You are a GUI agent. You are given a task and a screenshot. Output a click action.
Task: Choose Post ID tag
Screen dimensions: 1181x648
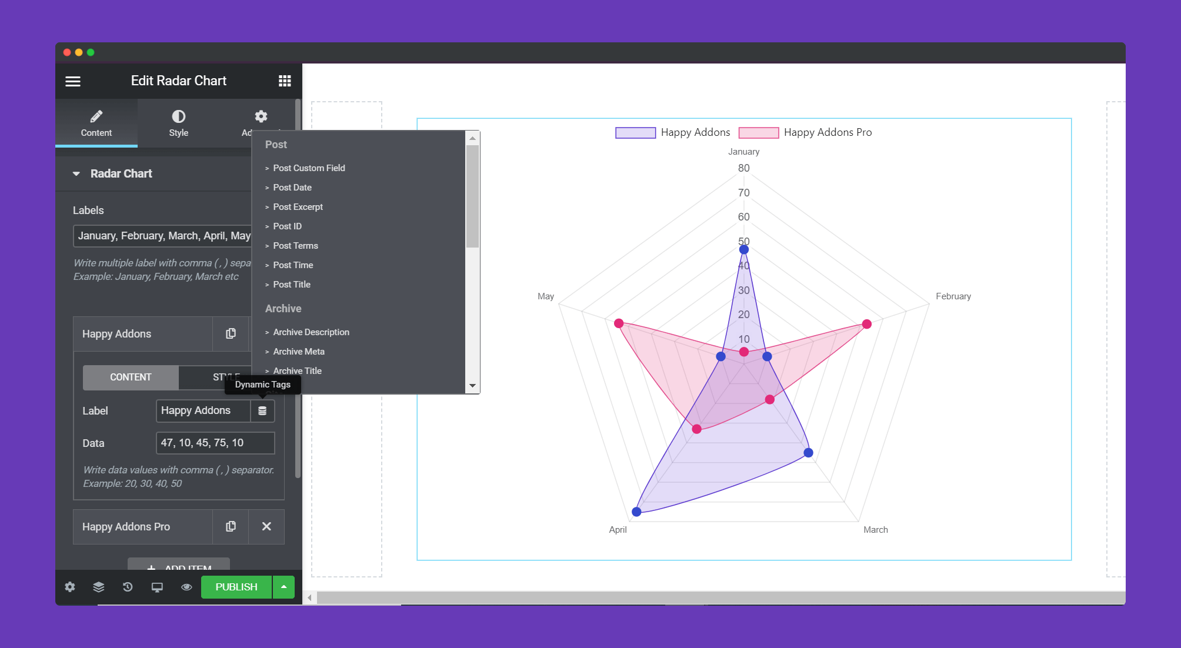click(287, 226)
